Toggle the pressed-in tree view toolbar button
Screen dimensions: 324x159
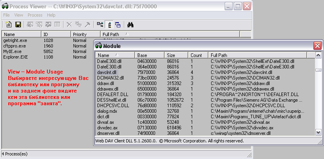point(109,25)
